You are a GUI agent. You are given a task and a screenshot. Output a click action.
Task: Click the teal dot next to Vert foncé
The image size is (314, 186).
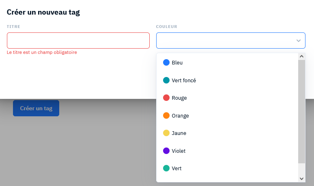tap(166, 80)
